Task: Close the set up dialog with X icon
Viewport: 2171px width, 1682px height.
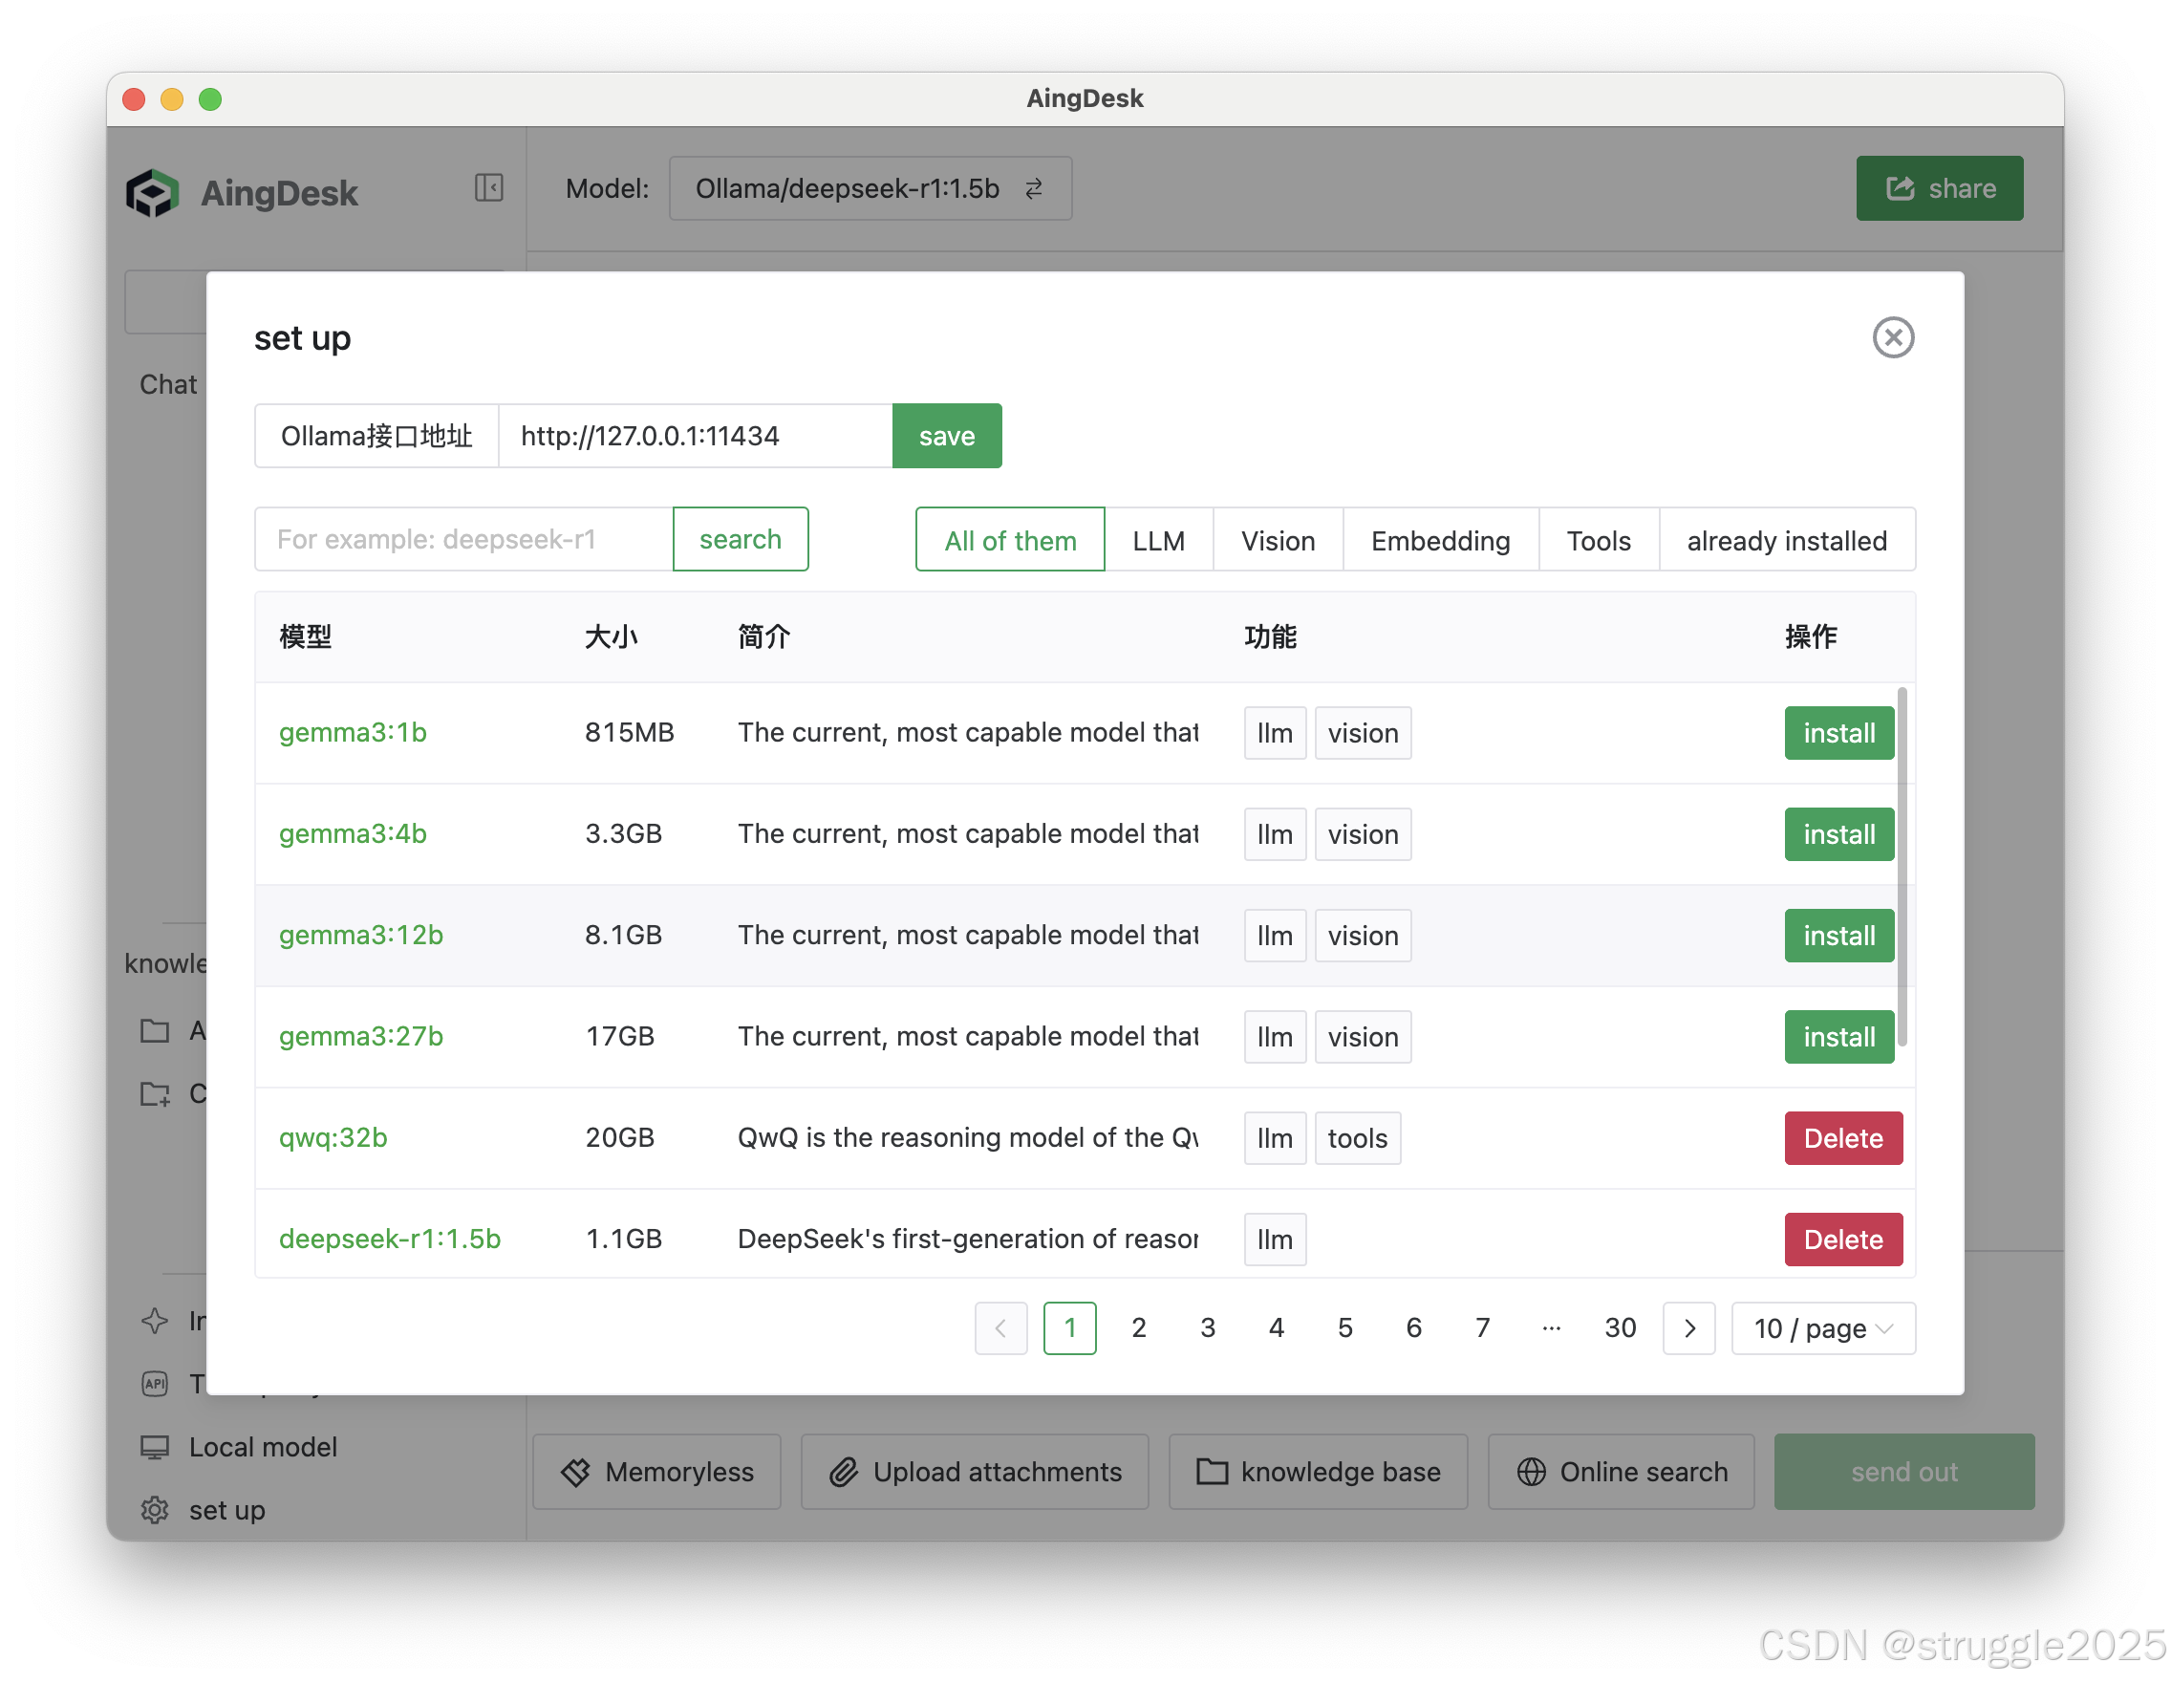Action: pos(1892,337)
